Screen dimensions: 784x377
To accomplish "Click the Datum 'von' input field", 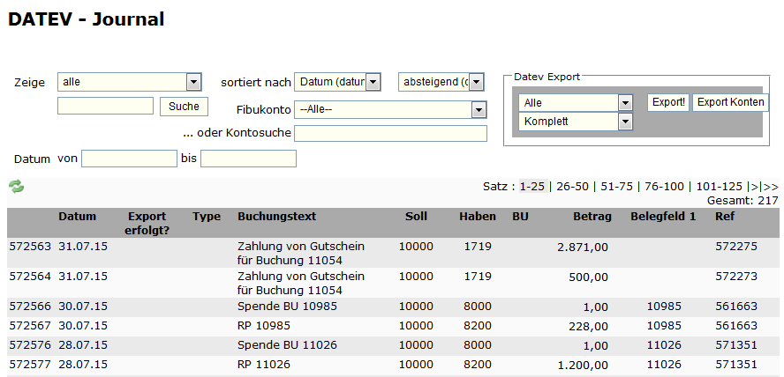I will (129, 159).
